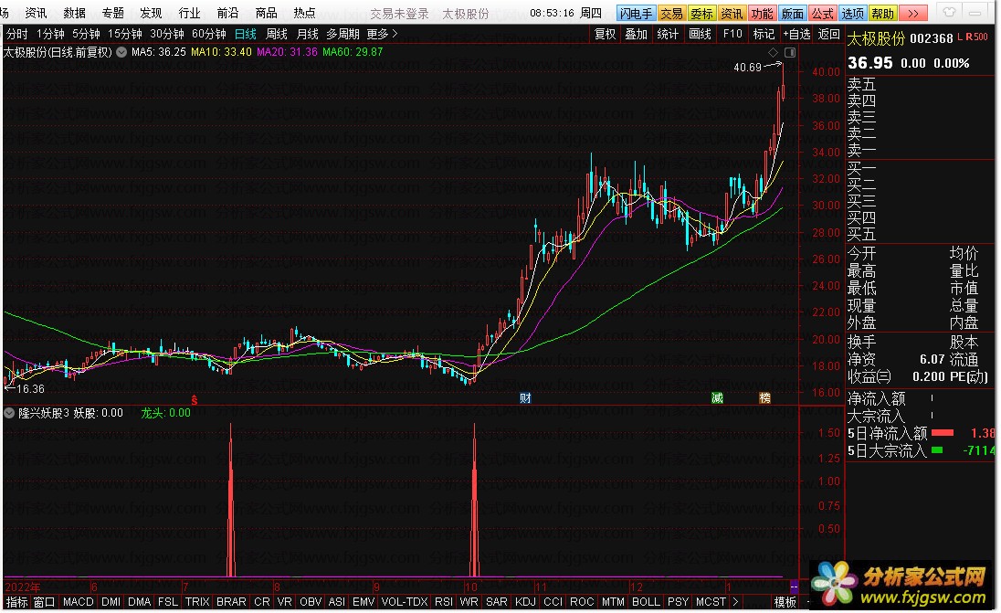Click the indicator panel settings circle icon

tap(9, 413)
